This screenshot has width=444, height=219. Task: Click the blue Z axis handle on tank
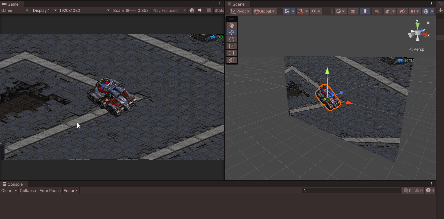pyautogui.click(x=341, y=93)
